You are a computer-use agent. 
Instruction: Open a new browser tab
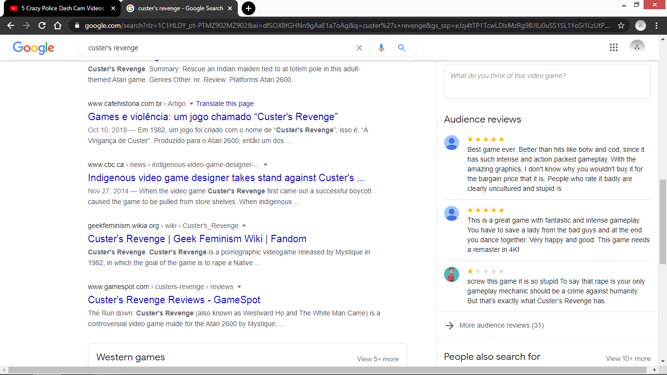[x=248, y=8]
